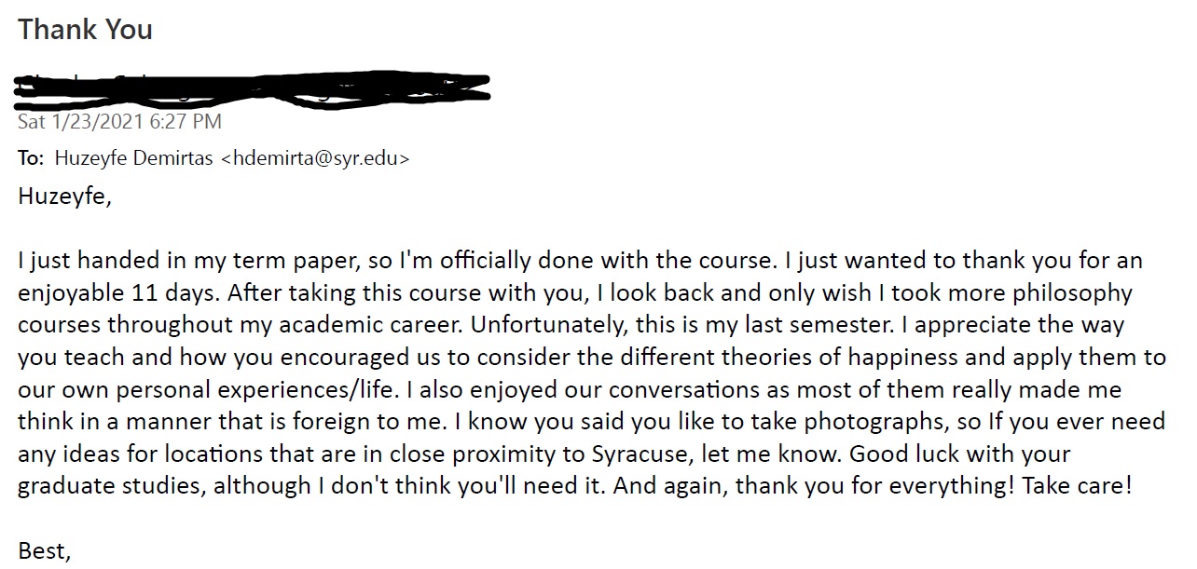Click the Sat 1/23/2021 6:27 PM timestamp
This screenshot has height=569, width=1197.
click(119, 122)
